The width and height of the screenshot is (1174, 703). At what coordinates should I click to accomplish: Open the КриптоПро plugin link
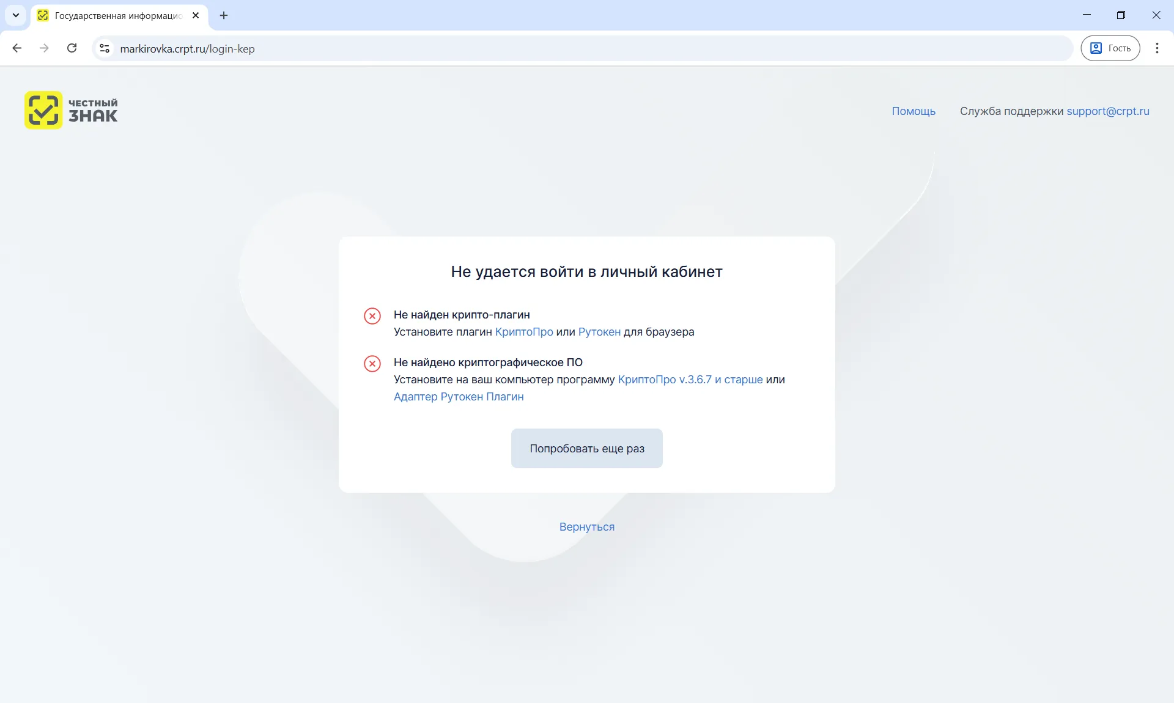(524, 332)
